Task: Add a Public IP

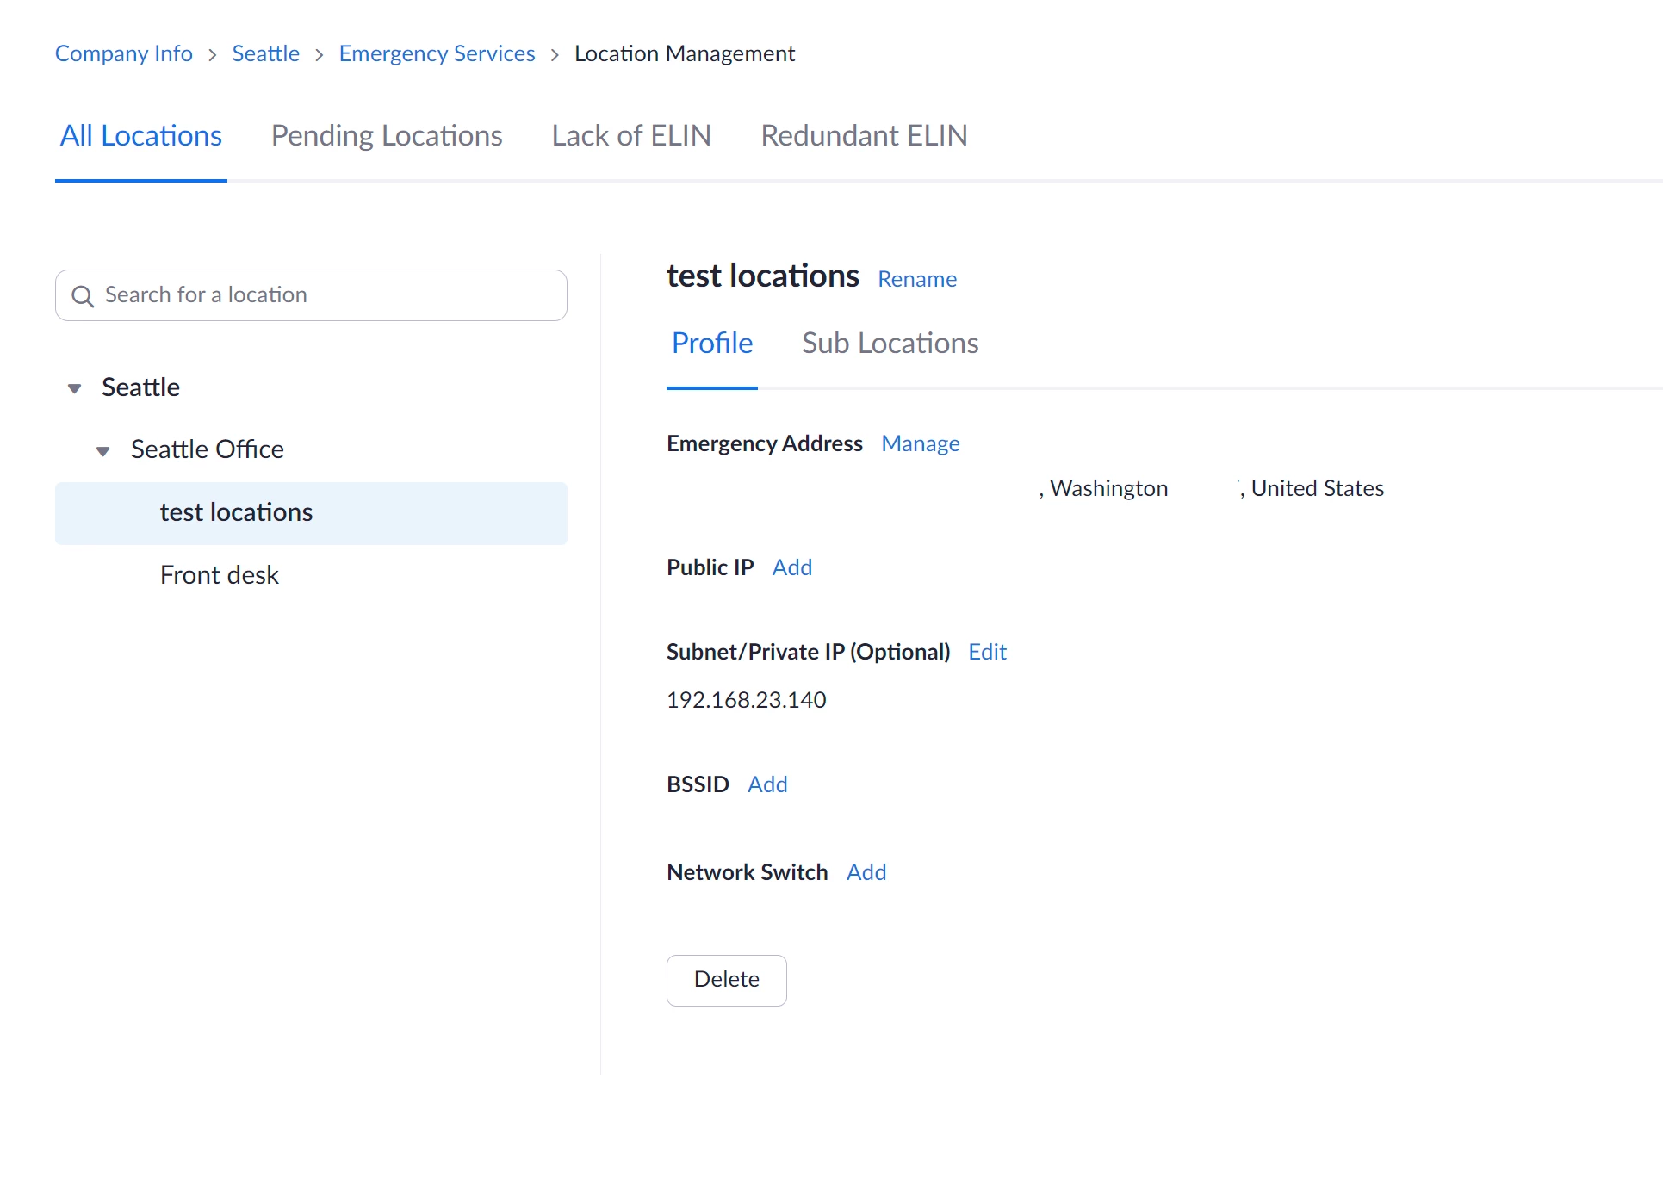Action: (x=791, y=568)
